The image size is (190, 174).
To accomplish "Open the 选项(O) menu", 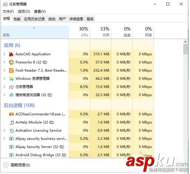I will [x=24, y=12].
